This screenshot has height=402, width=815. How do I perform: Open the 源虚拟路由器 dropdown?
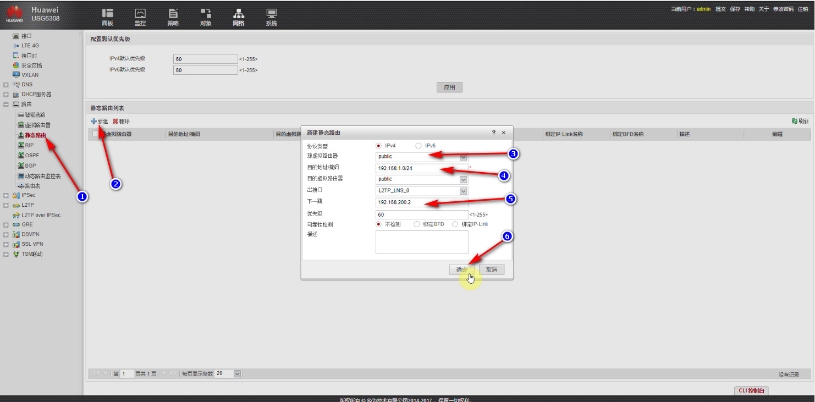463,157
